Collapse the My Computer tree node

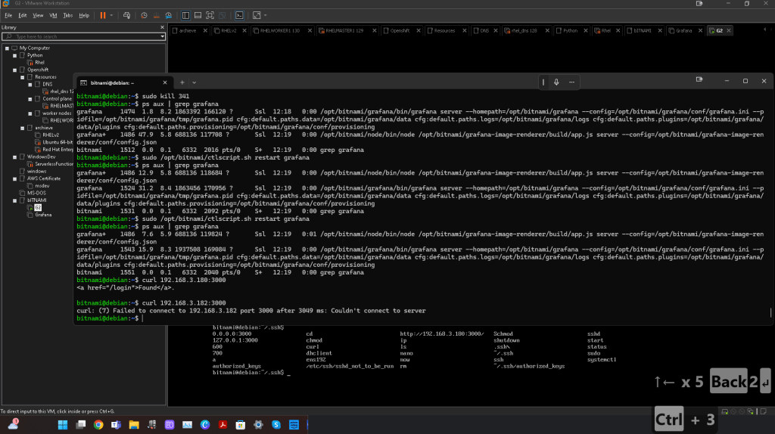coord(7,48)
